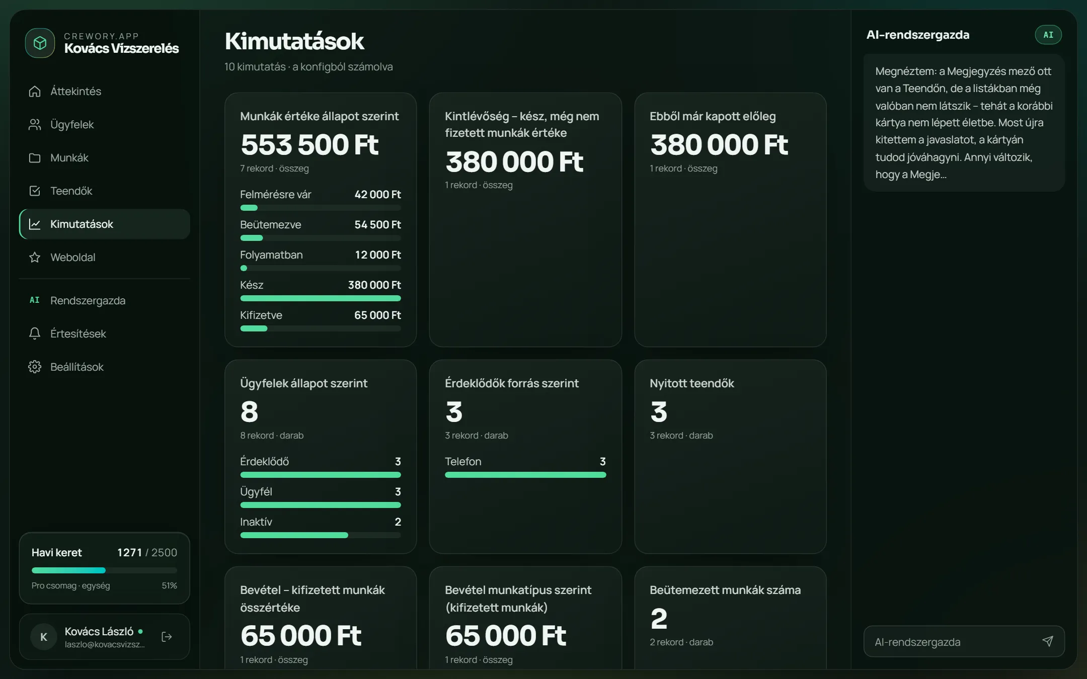Image resolution: width=1087 pixels, height=679 pixels.
Task: Click the 1271 / 2500 quota value
Action: click(147, 552)
